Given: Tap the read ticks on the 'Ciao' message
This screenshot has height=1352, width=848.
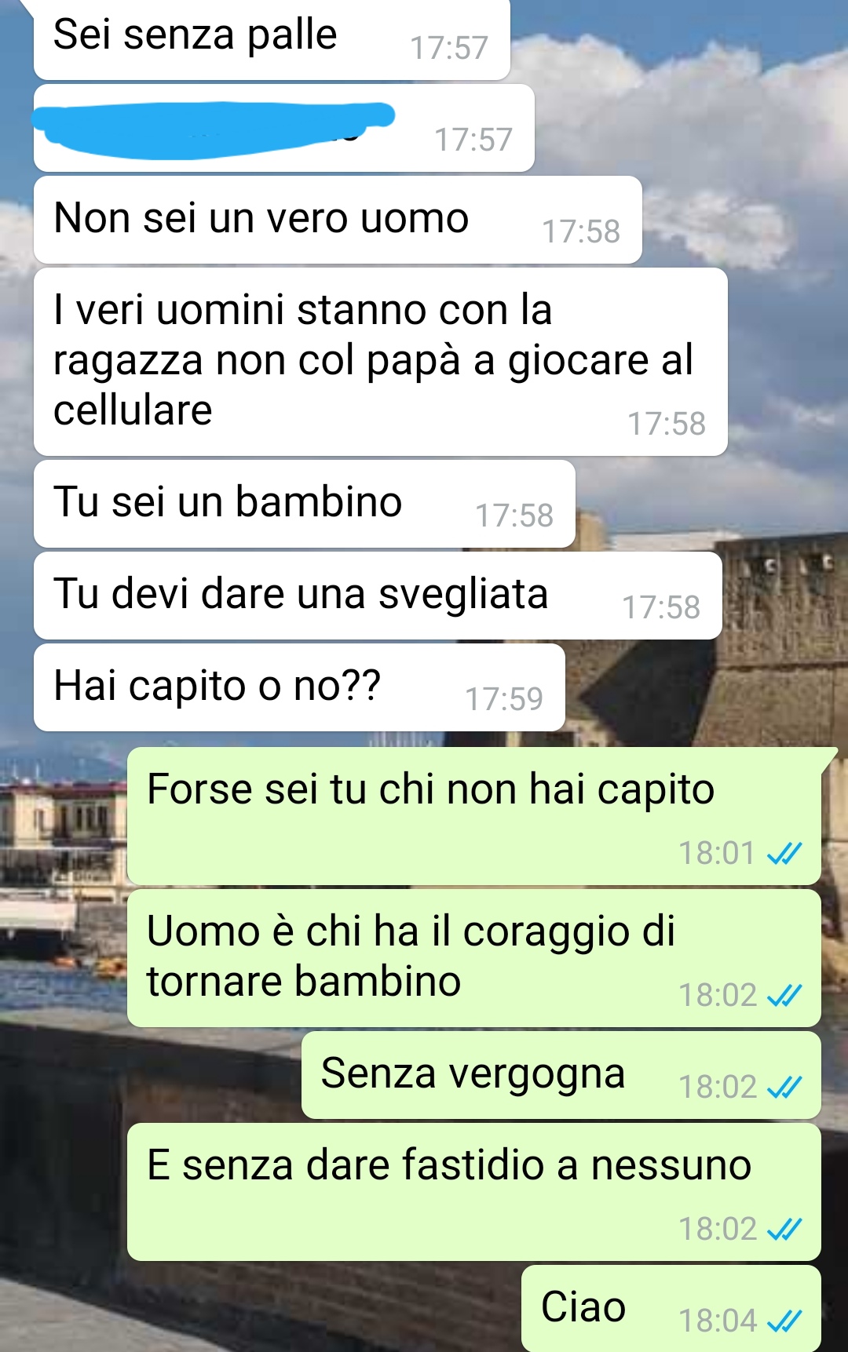Looking at the screenshot, I should (784, 1321).
